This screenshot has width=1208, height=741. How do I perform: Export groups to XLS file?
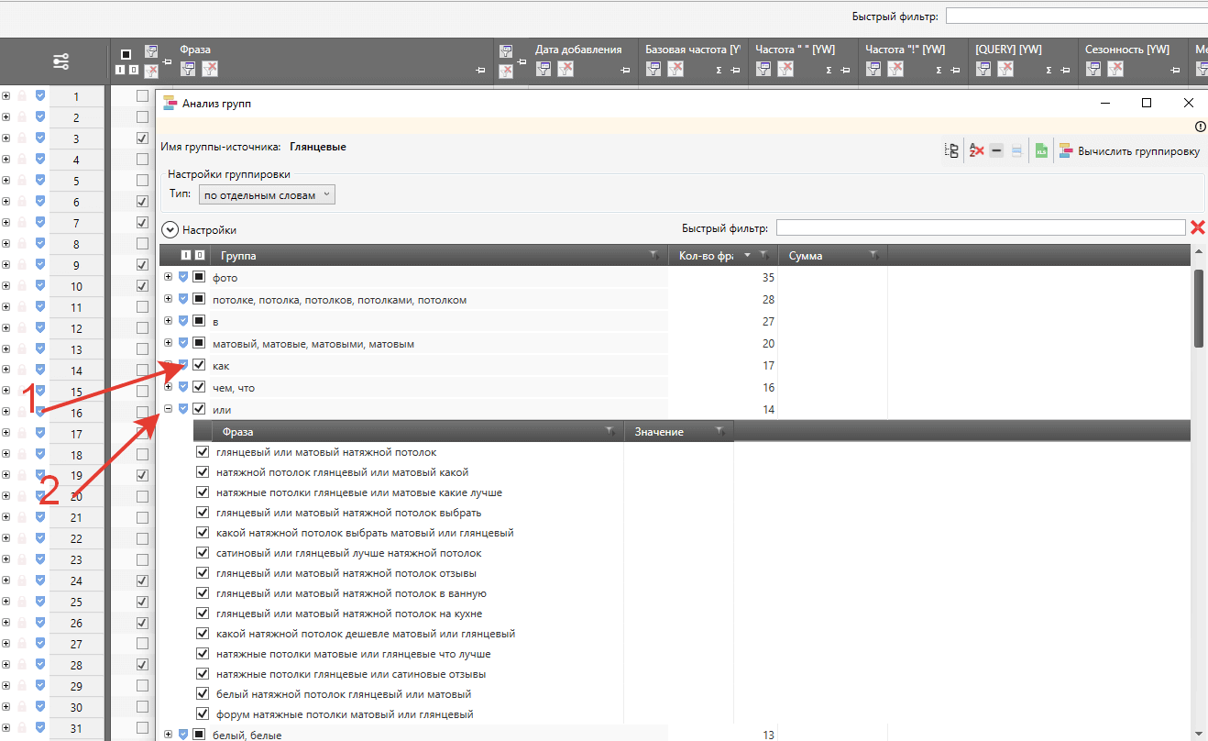click(x=1041, y=151)
